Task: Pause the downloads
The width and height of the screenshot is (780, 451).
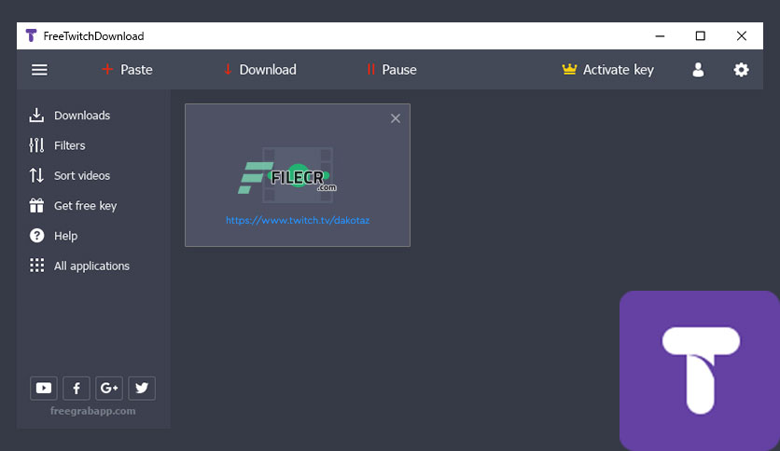Action: (x=392, y=70)
